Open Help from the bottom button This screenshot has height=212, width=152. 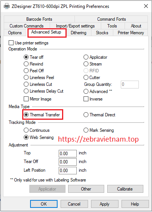coord(135,204)
